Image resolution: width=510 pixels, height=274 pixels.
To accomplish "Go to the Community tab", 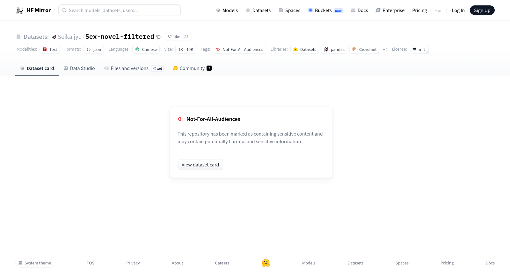I will (x=192, y=68).
